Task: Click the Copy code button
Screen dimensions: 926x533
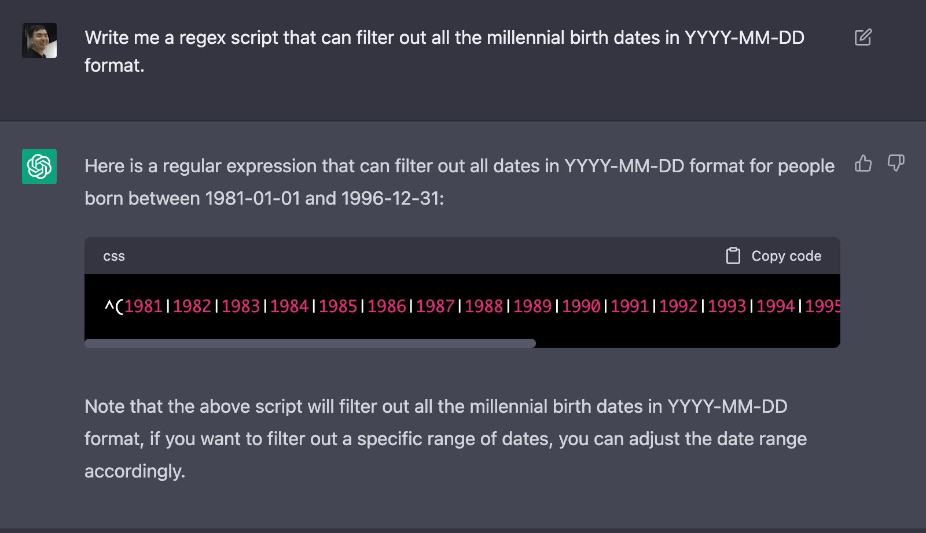Action: pos(774,256)
